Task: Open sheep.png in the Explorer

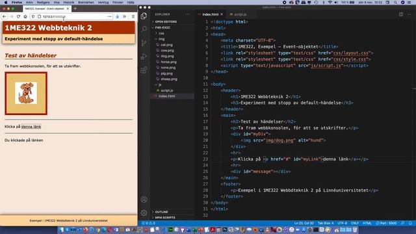Action: point(172,79)
